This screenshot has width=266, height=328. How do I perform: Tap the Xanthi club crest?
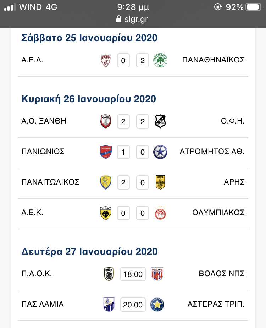[x=106, y=121]
